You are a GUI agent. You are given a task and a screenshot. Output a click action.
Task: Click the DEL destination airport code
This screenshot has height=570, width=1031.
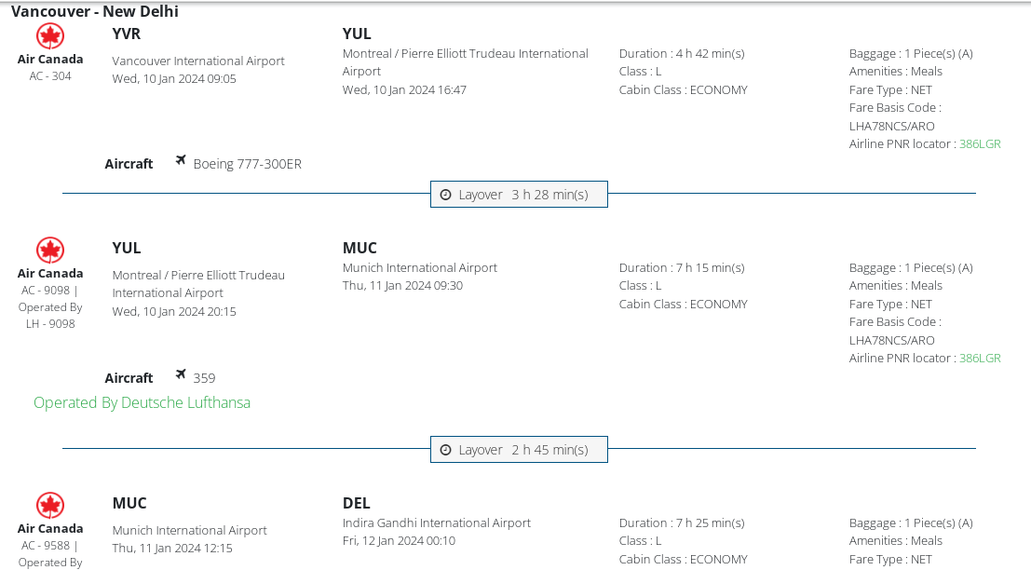[357, 504]
